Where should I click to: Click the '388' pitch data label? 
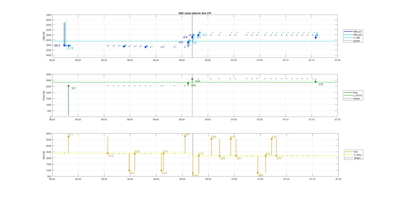pyautogui.click(x=193, y=85)
